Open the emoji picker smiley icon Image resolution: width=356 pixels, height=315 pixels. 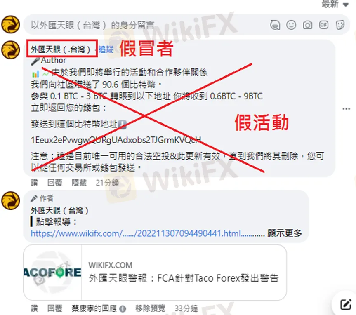click(x=291, y=25)
